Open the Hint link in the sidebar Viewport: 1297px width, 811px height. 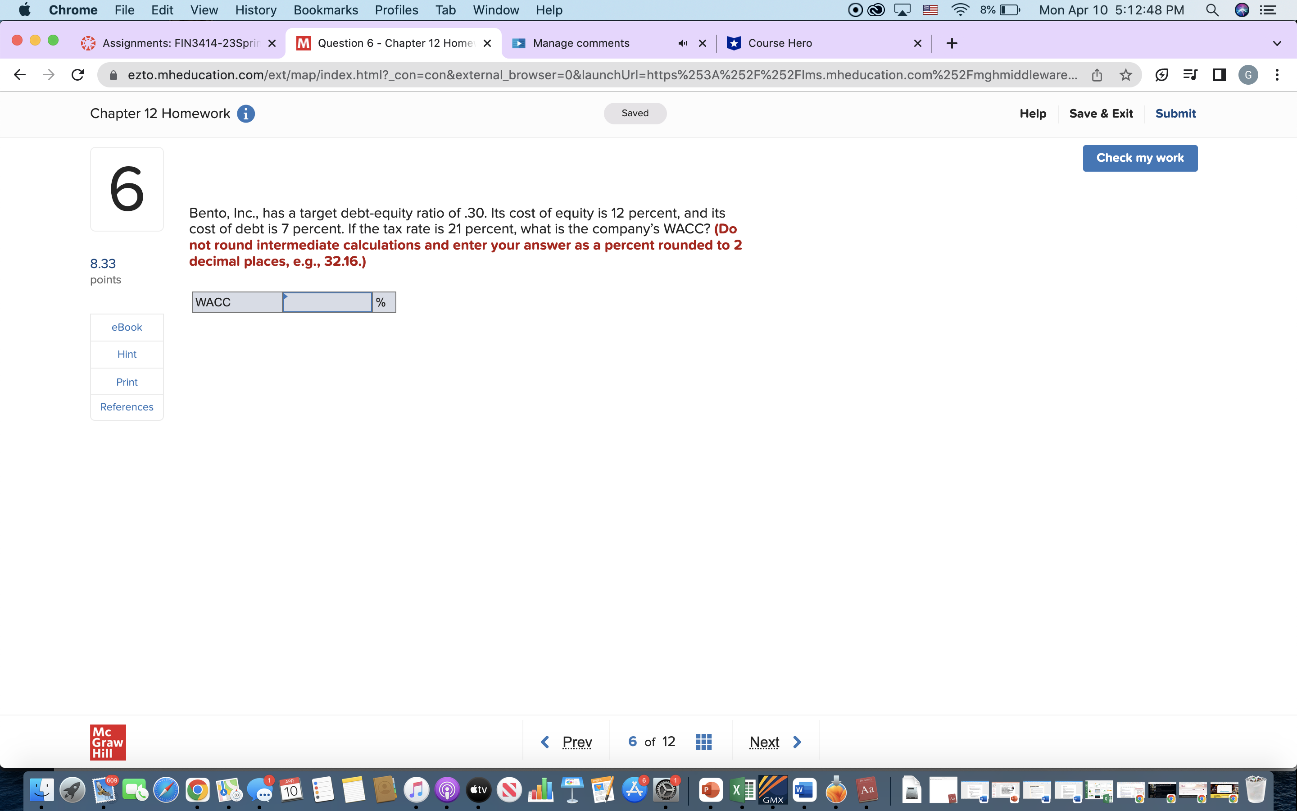(127, 354)
